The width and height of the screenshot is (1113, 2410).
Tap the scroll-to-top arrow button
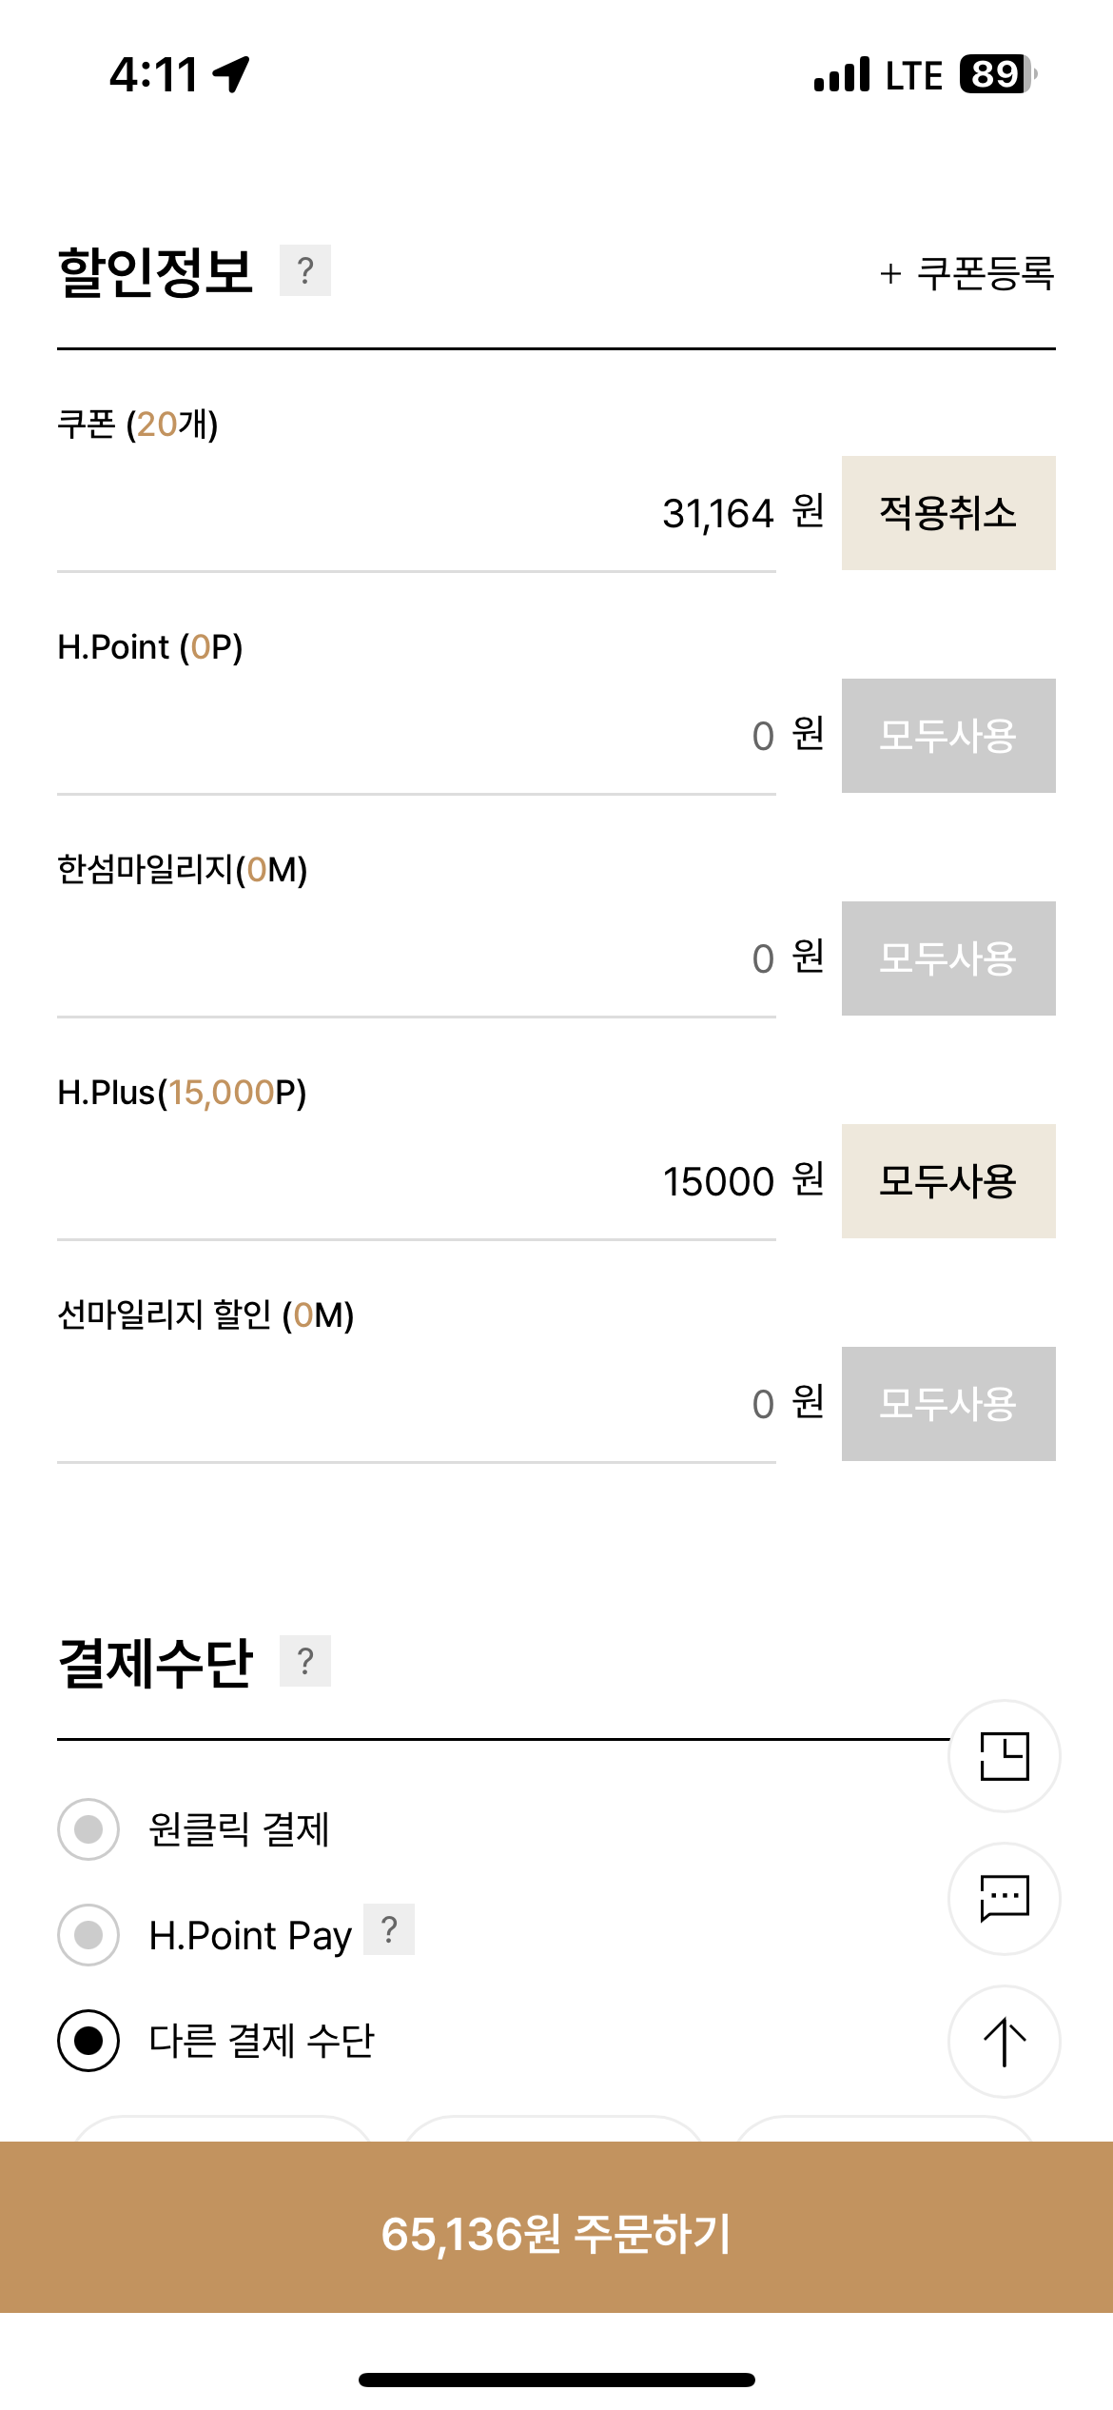1004,2042
